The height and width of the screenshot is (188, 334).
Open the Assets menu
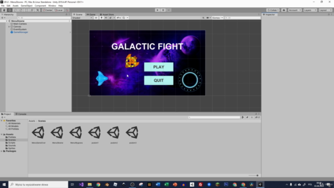[x=16, y=6]
